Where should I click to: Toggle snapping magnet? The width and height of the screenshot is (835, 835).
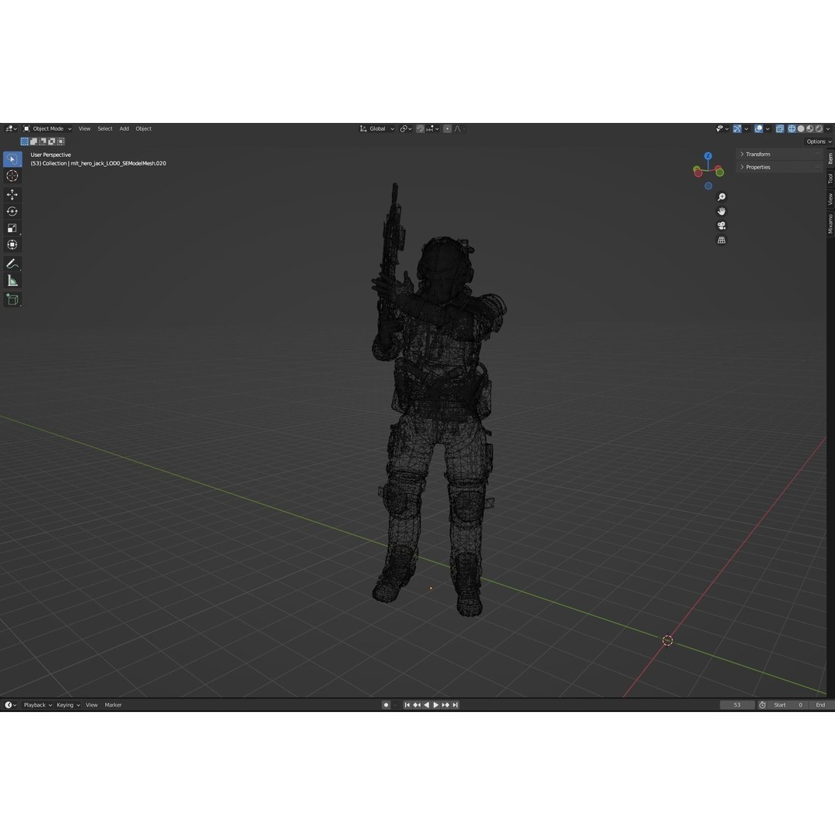tap(420, 129)
